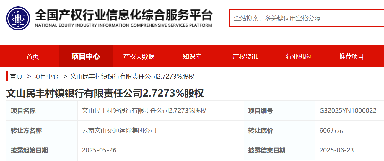Open the 行业机构 navigation item
This screenshot has height=161, width=384.
pos(298,56)
